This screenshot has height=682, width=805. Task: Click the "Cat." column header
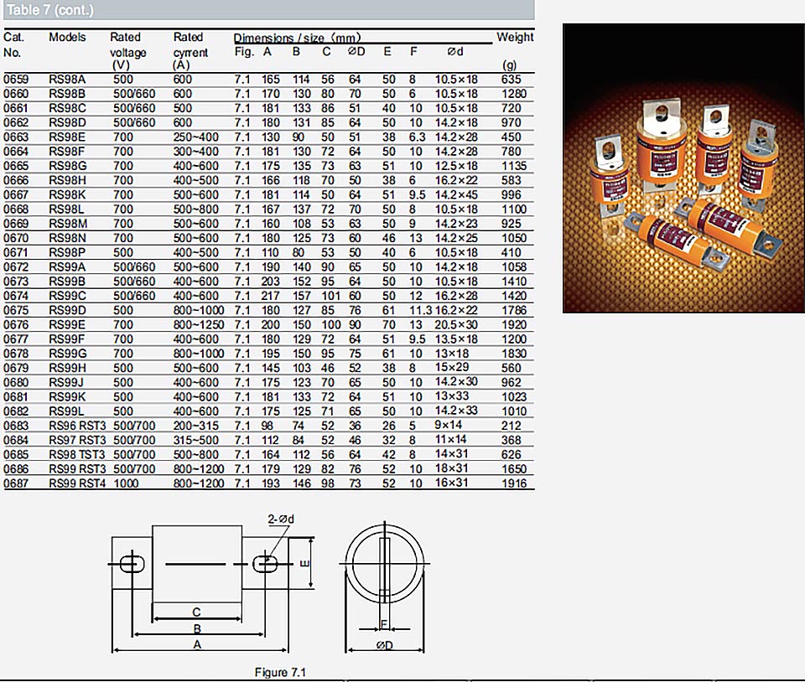pos(14,37)
